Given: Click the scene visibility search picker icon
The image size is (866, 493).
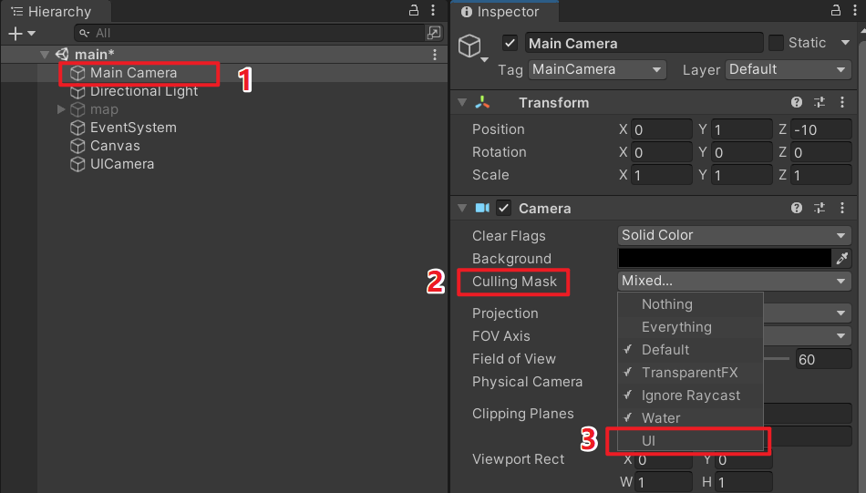Looking at the screenshot, I should (x=434, y=33).
